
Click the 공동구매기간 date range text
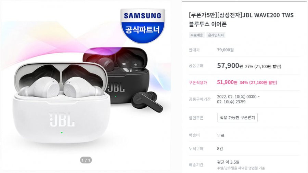(x=238, y=99)
